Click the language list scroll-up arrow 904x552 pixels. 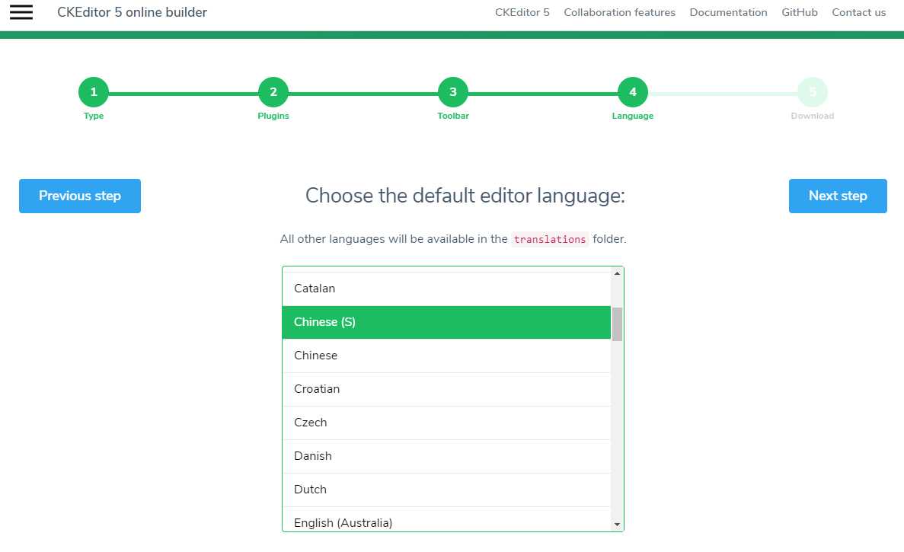[x=617, y=273]
